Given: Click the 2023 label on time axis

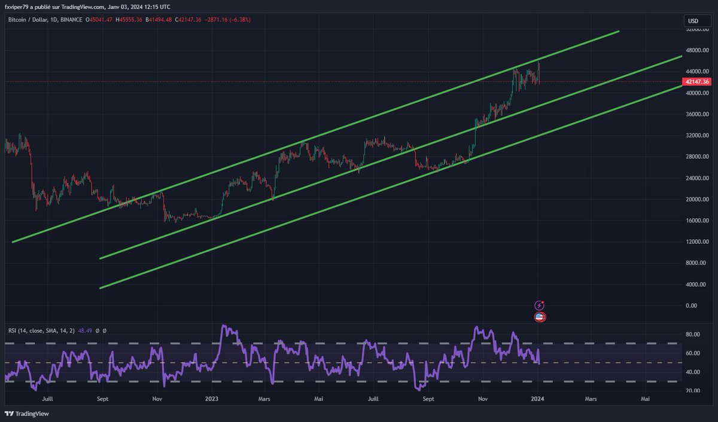Looking at the screenshot, I should (211, 397).
